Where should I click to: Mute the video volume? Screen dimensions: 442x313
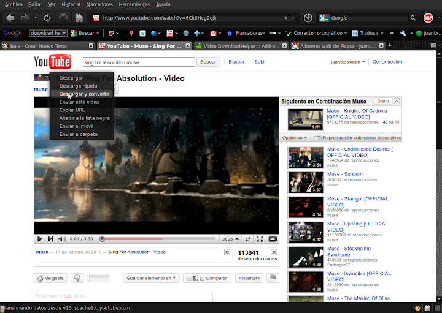pyautogui.click(x=62, y=239)
